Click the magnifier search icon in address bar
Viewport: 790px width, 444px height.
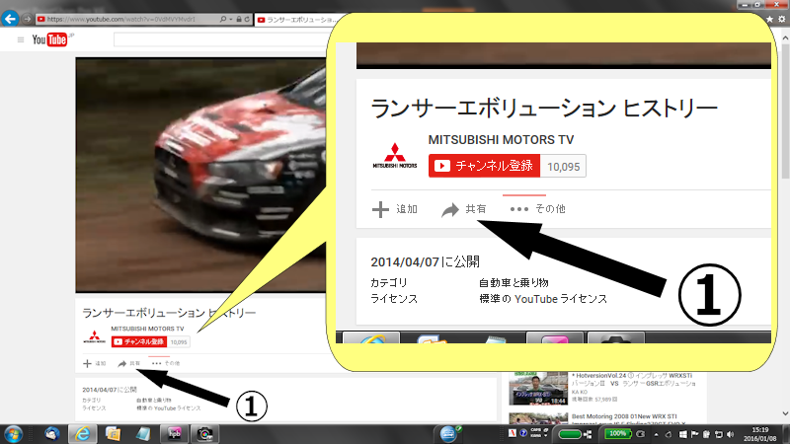coord(223,19)
